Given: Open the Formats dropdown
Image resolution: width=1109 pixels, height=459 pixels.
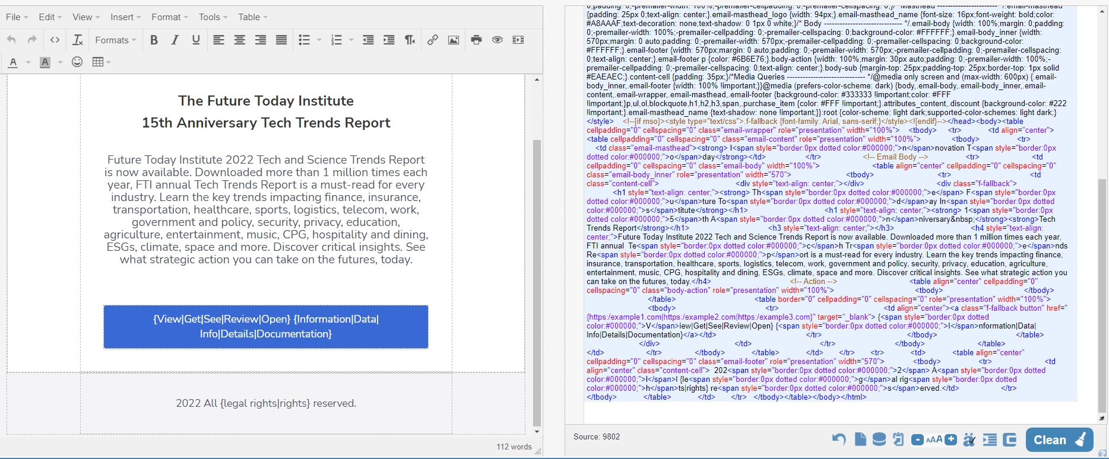Looking at the screenshot, I should click(x=115, y=40).
